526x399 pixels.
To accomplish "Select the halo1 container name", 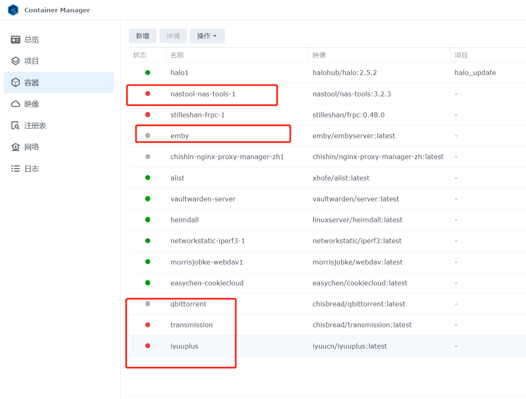I will [180, 73].
